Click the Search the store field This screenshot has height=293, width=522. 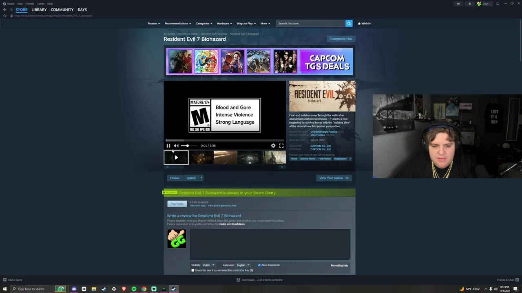(x=311, y=23)
